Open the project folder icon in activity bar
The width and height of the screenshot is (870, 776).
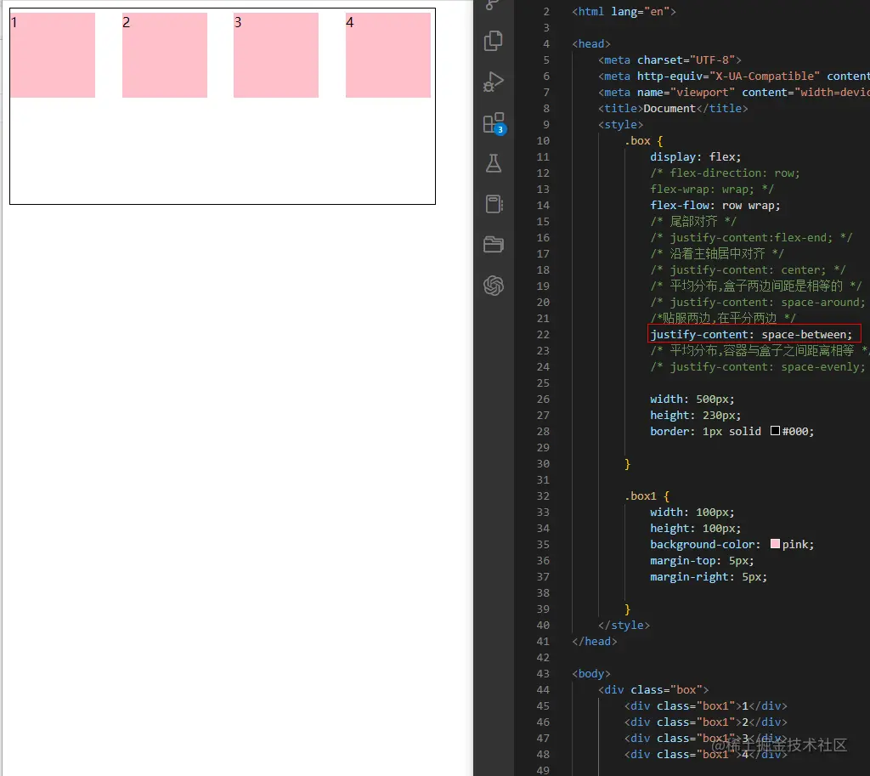[494, 244]
